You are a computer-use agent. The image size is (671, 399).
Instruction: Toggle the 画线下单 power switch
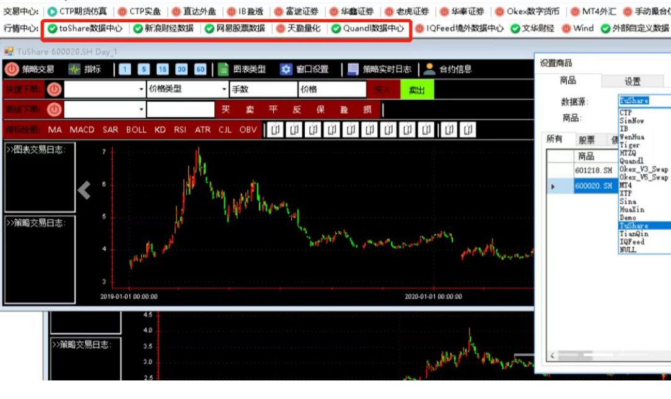[x=54, y=109]
